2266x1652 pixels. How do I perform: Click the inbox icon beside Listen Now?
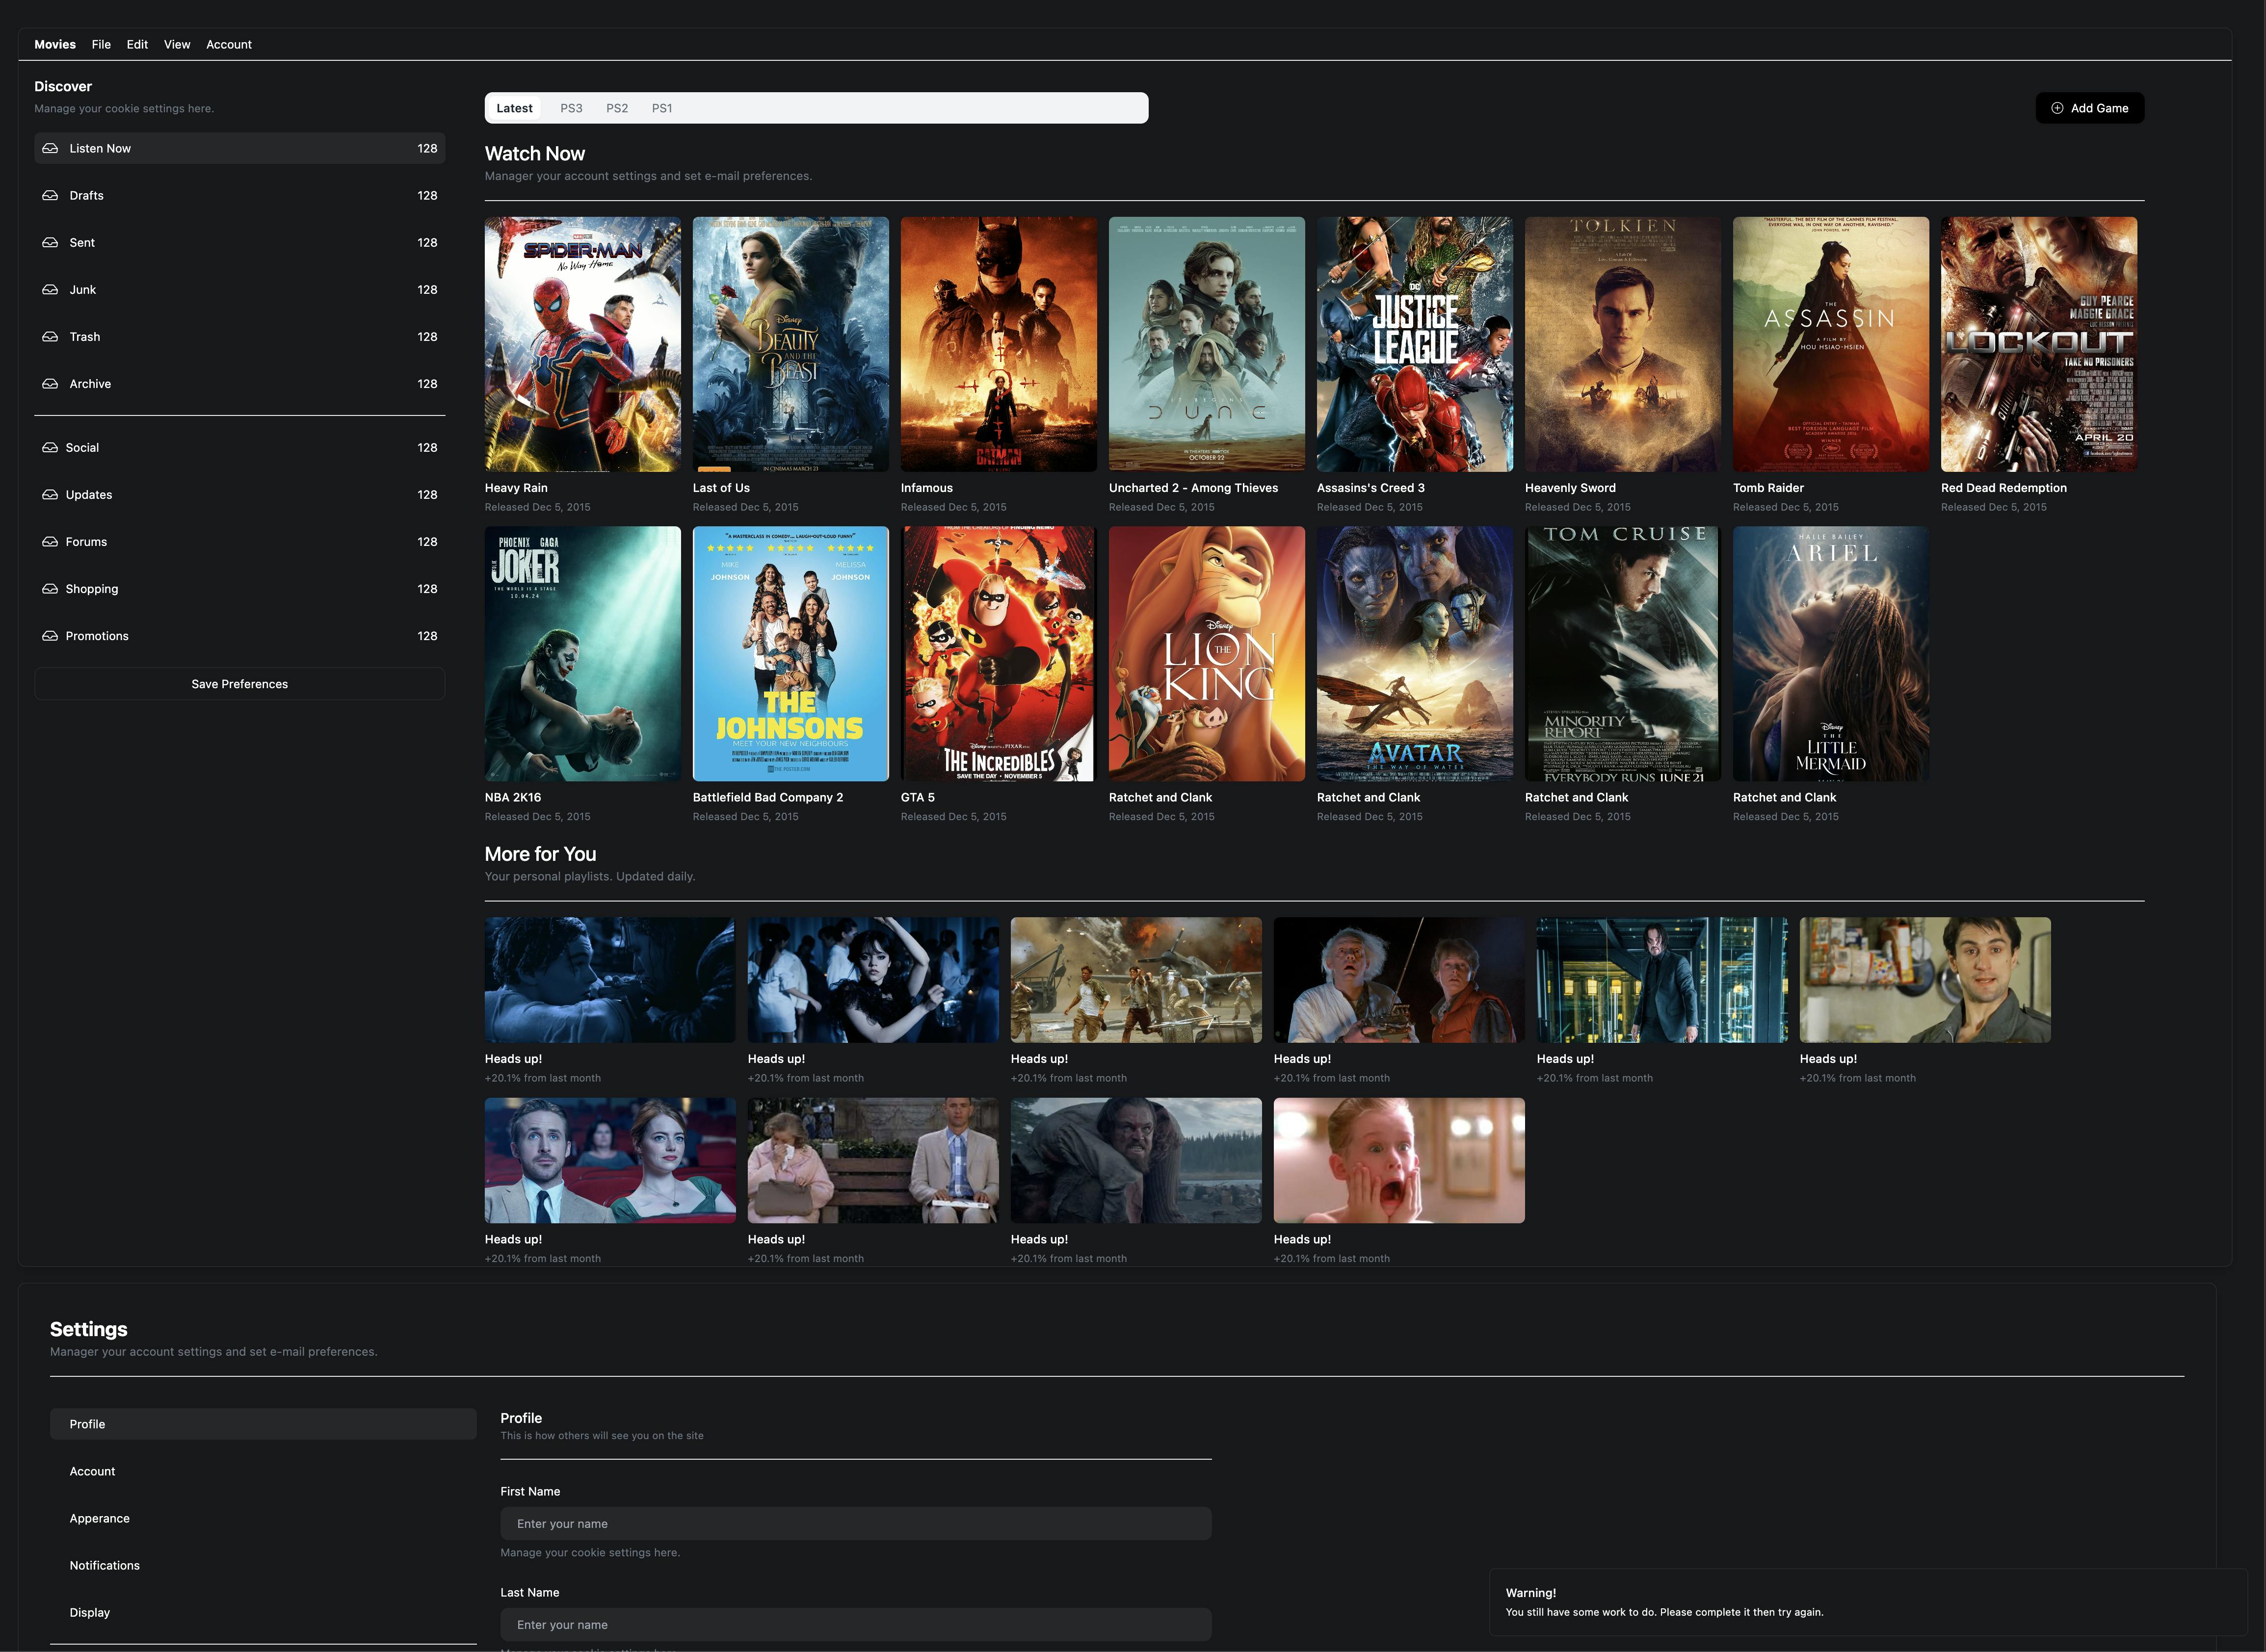pyautogui.click(x=50, y=148)
